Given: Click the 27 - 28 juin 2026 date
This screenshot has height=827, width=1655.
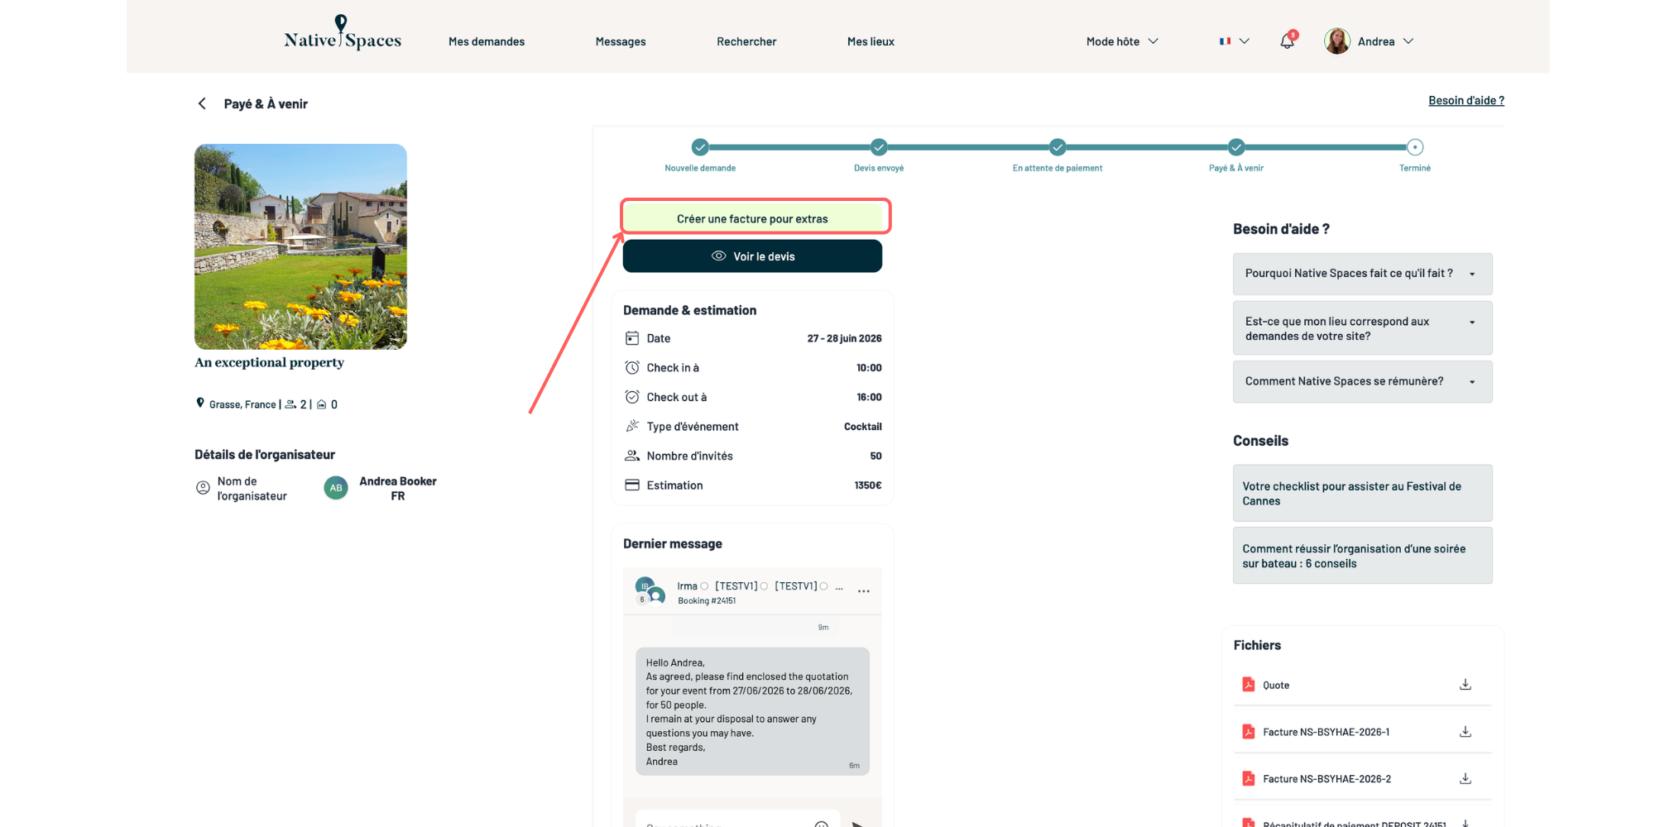Looking at the screenshot, I should coord(844,338).
